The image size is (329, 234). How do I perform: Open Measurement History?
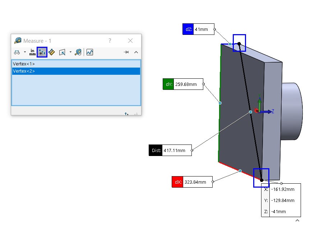pos(78,52)
